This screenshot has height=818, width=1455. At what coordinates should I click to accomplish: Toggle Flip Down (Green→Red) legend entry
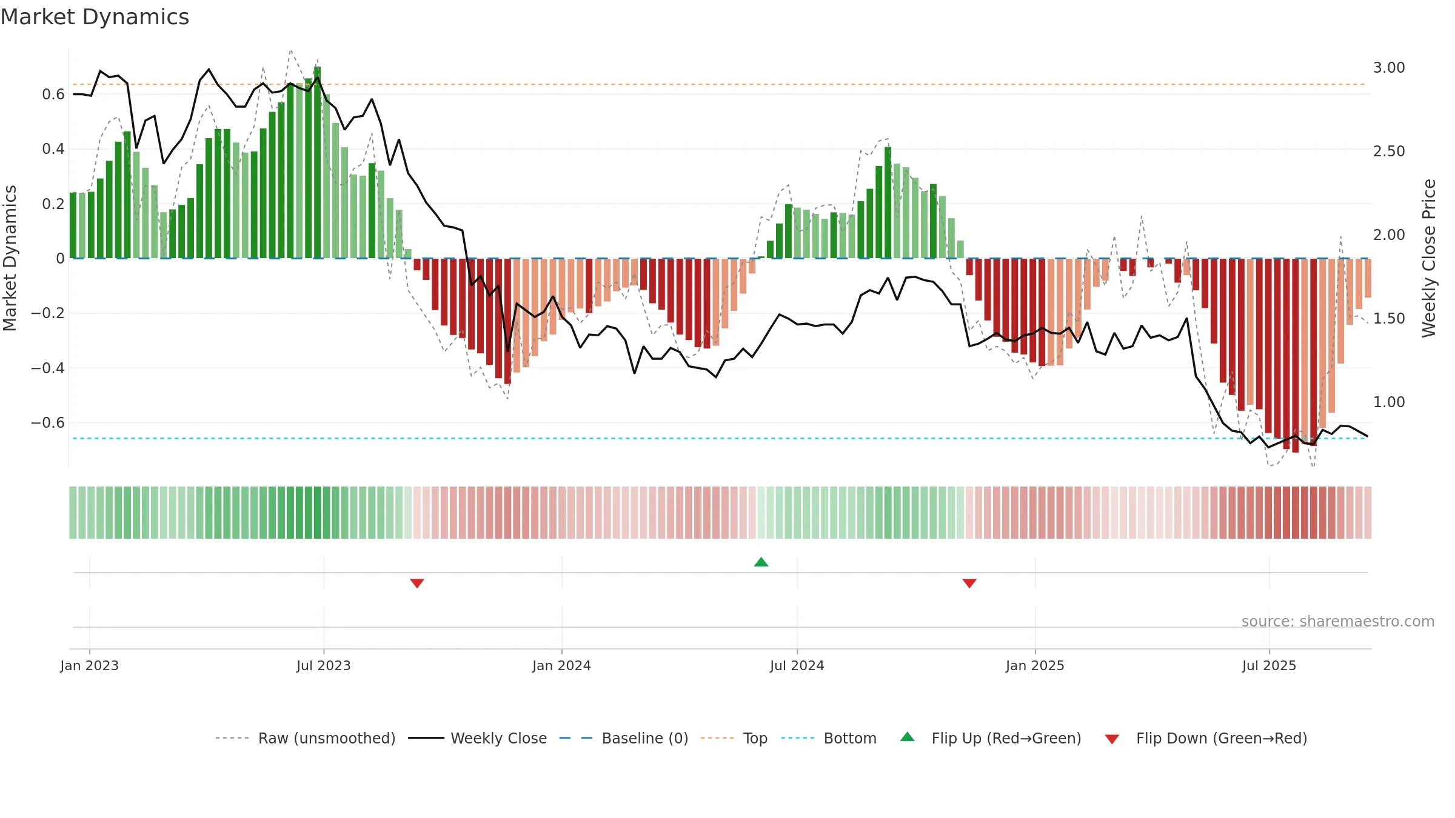1206,738
